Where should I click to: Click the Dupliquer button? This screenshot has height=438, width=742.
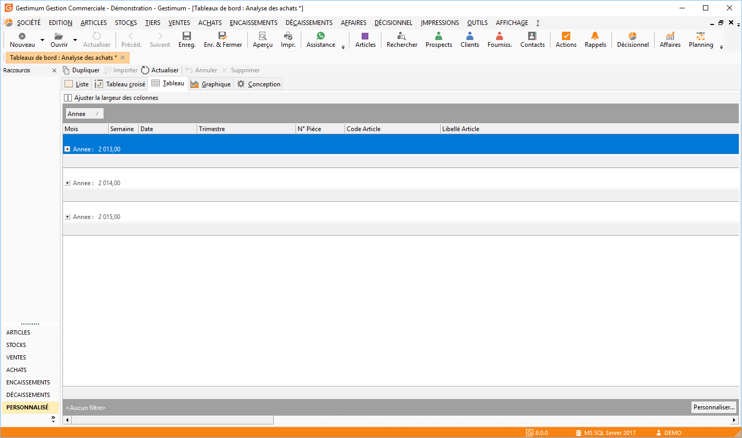click(x=81, y=70)
